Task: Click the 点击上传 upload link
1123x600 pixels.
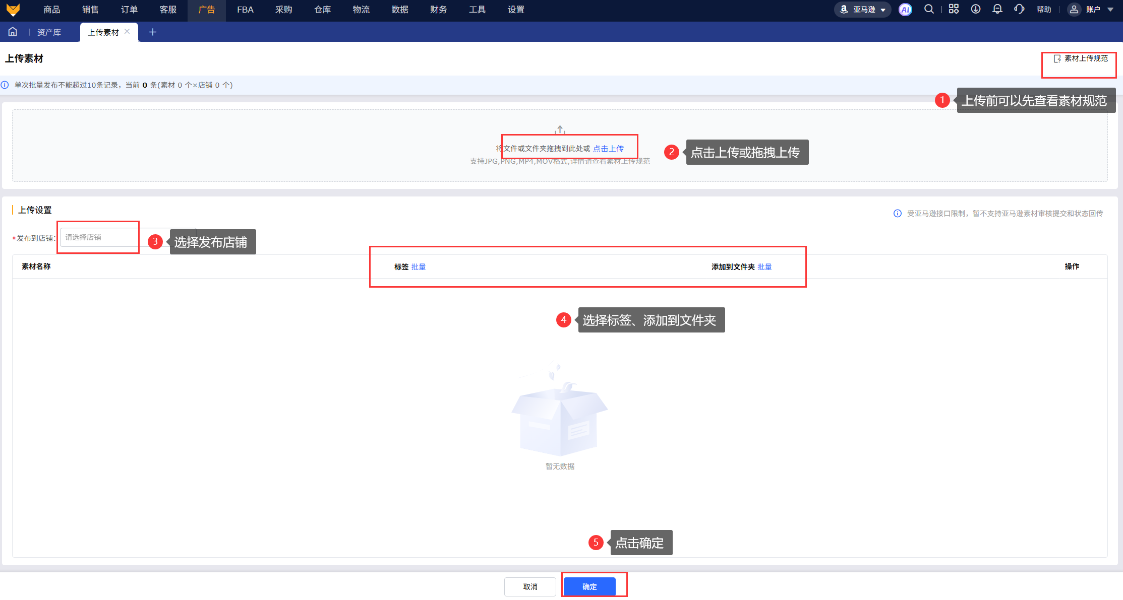Action: pos(608,149)
